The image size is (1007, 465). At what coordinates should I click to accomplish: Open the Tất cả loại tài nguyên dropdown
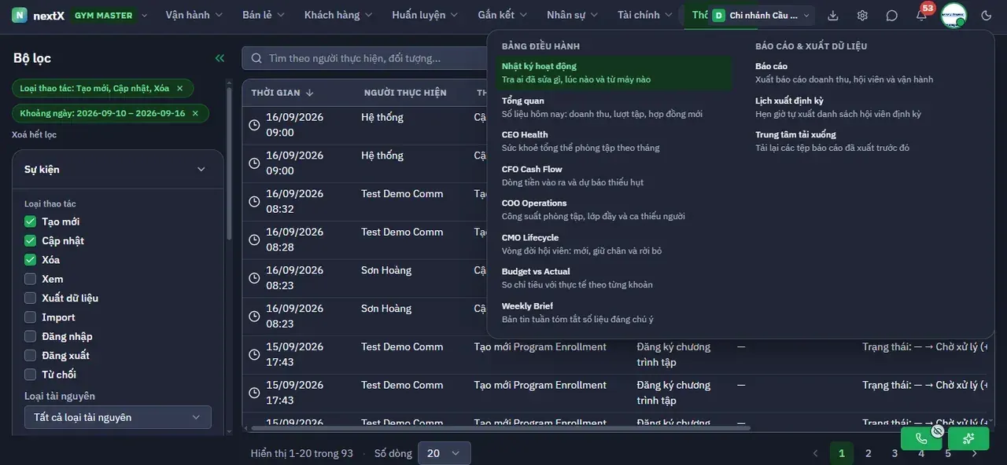point(118,417)
